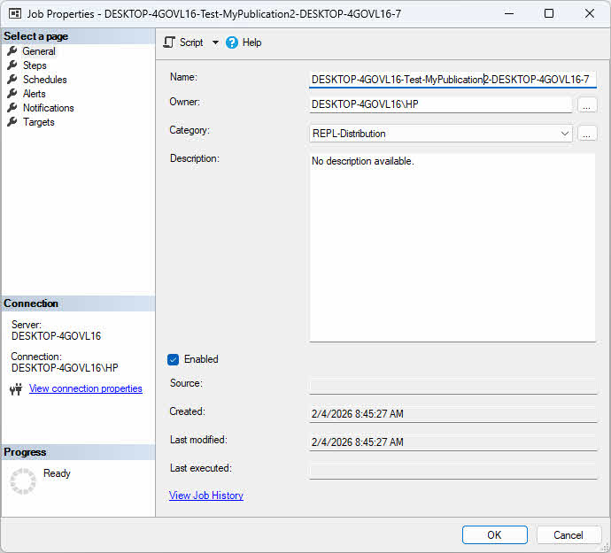Click the Cancel button
Screen dimensions: 611x553
(568, 534)
